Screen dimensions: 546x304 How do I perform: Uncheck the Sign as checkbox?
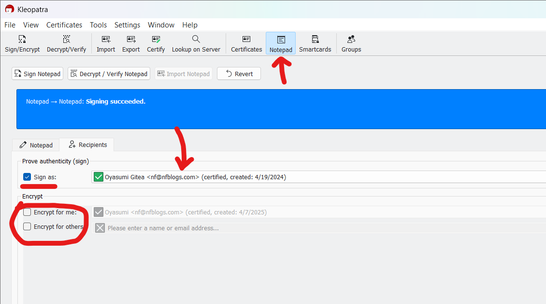coord(27,177)
